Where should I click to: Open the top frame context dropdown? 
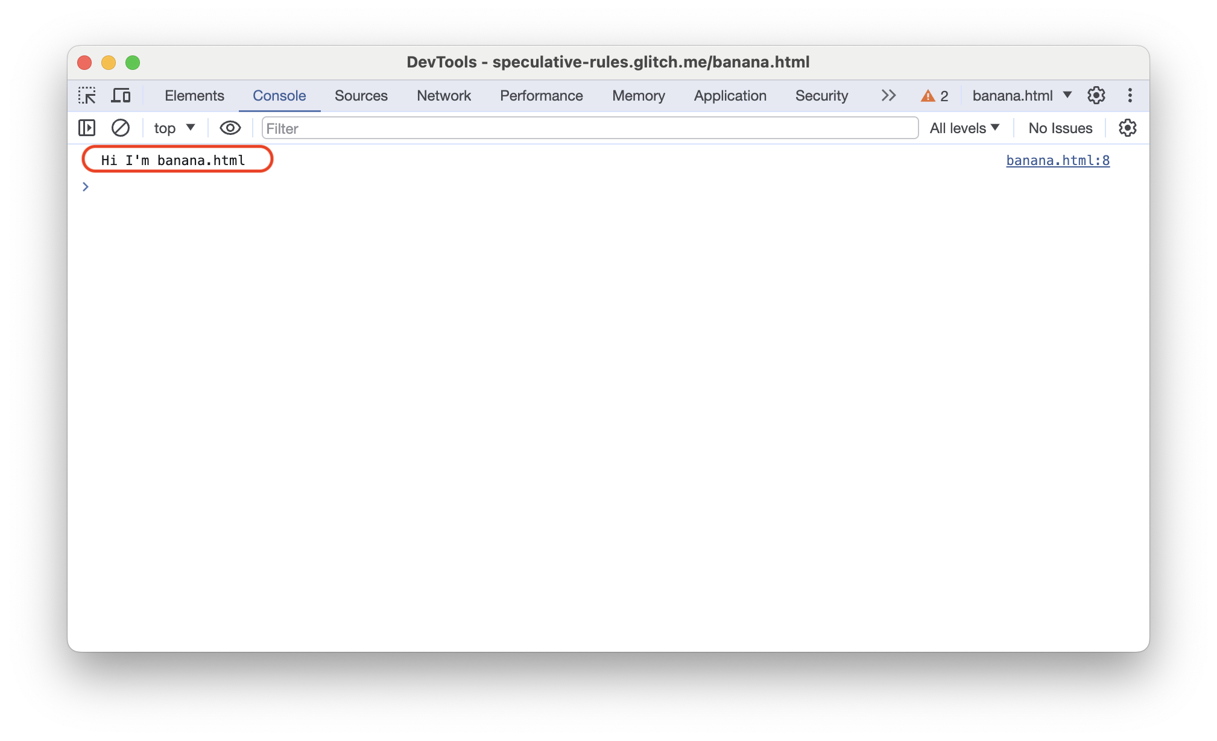(x=172, y=128)
